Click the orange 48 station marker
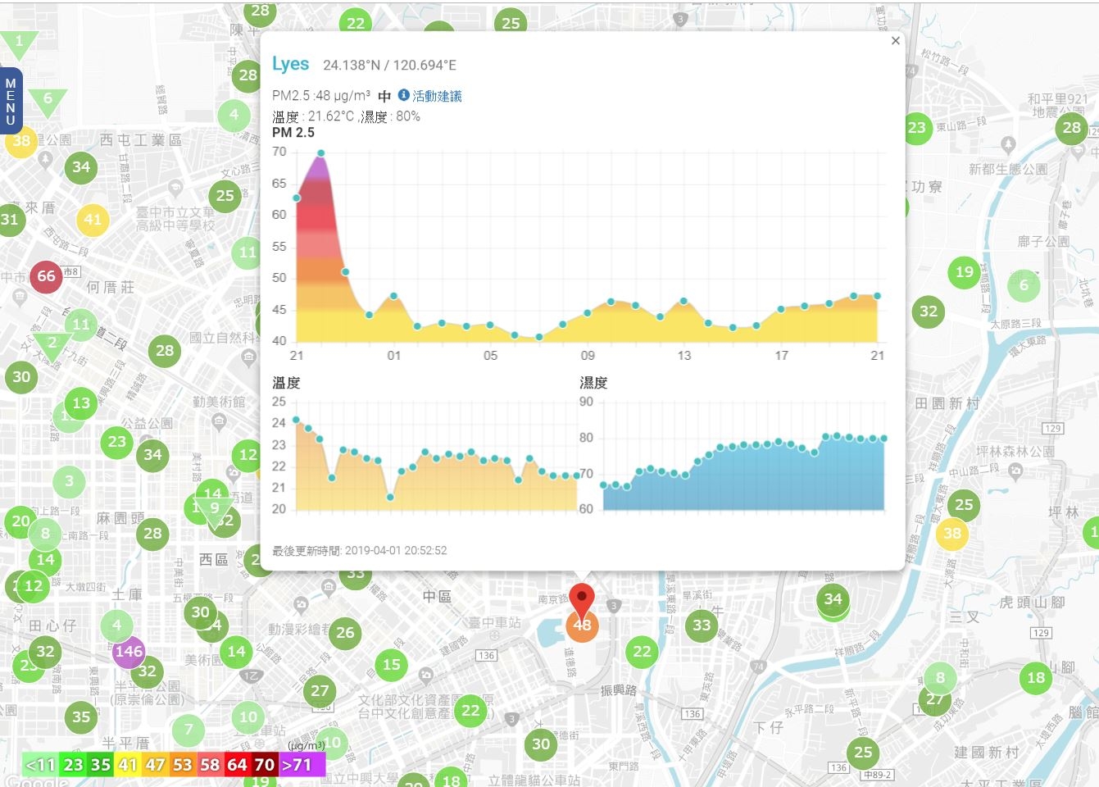Screen dimensions: 1099x787 tap(582, 626)
